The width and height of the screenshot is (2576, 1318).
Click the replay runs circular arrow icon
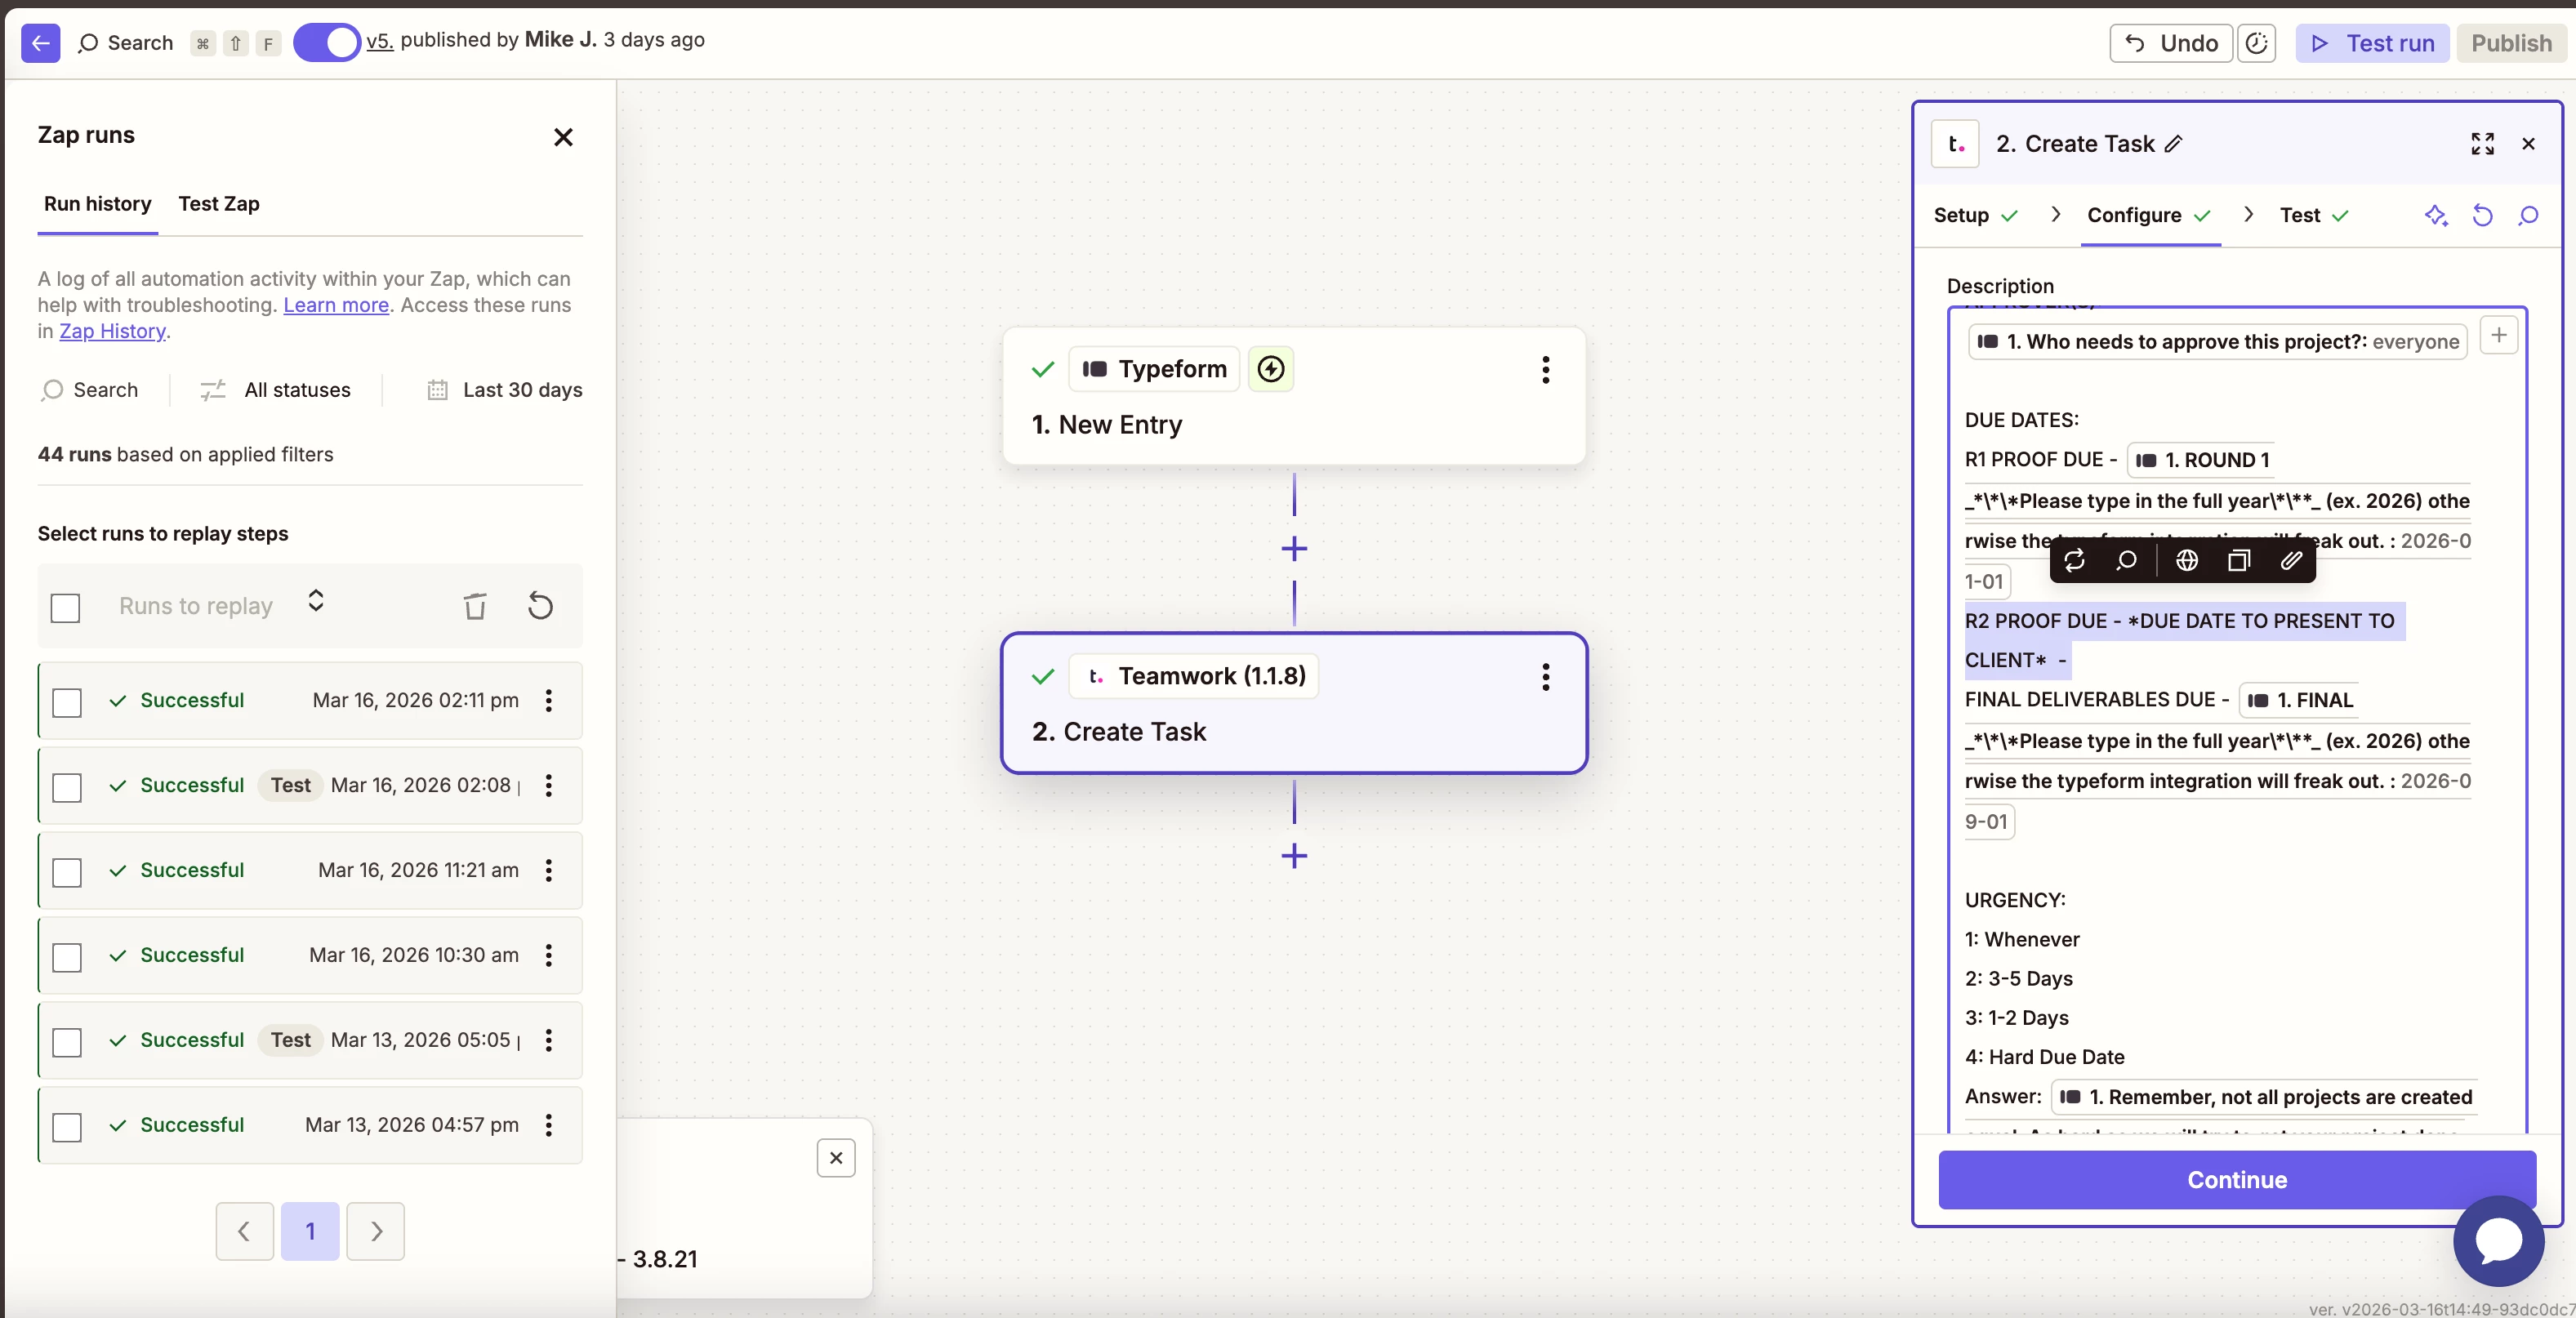tap(540, 606)
